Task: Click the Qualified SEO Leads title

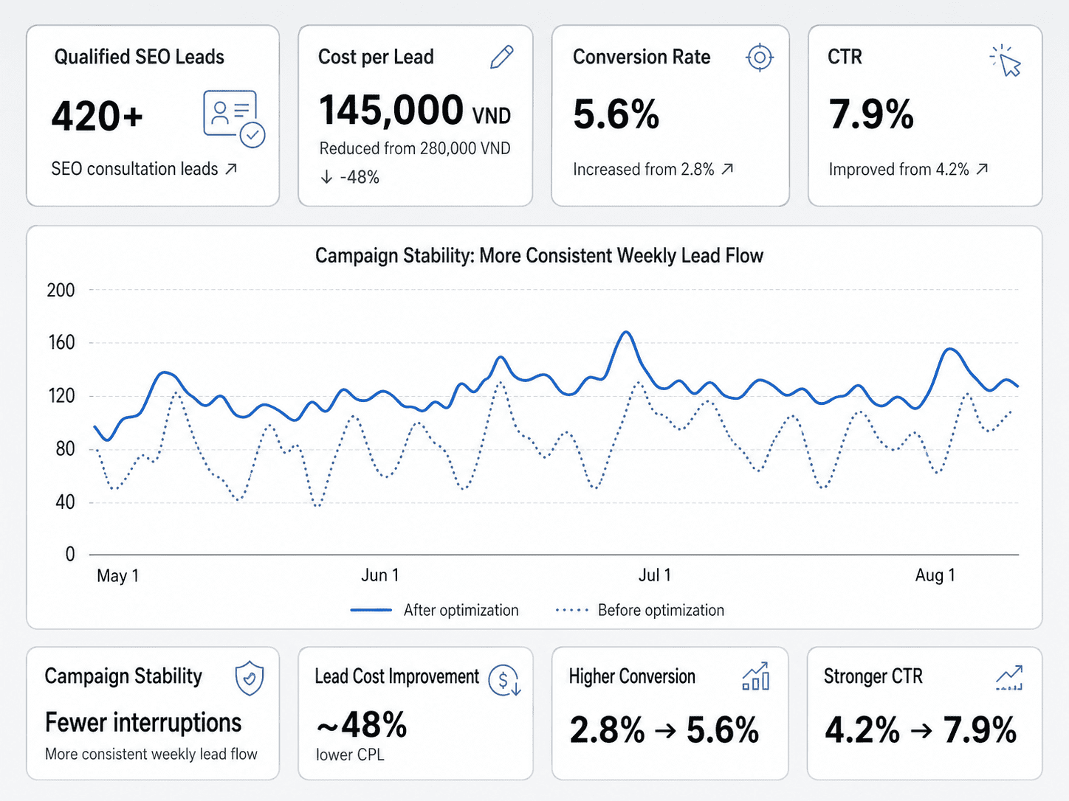Action: coord(140,57)
